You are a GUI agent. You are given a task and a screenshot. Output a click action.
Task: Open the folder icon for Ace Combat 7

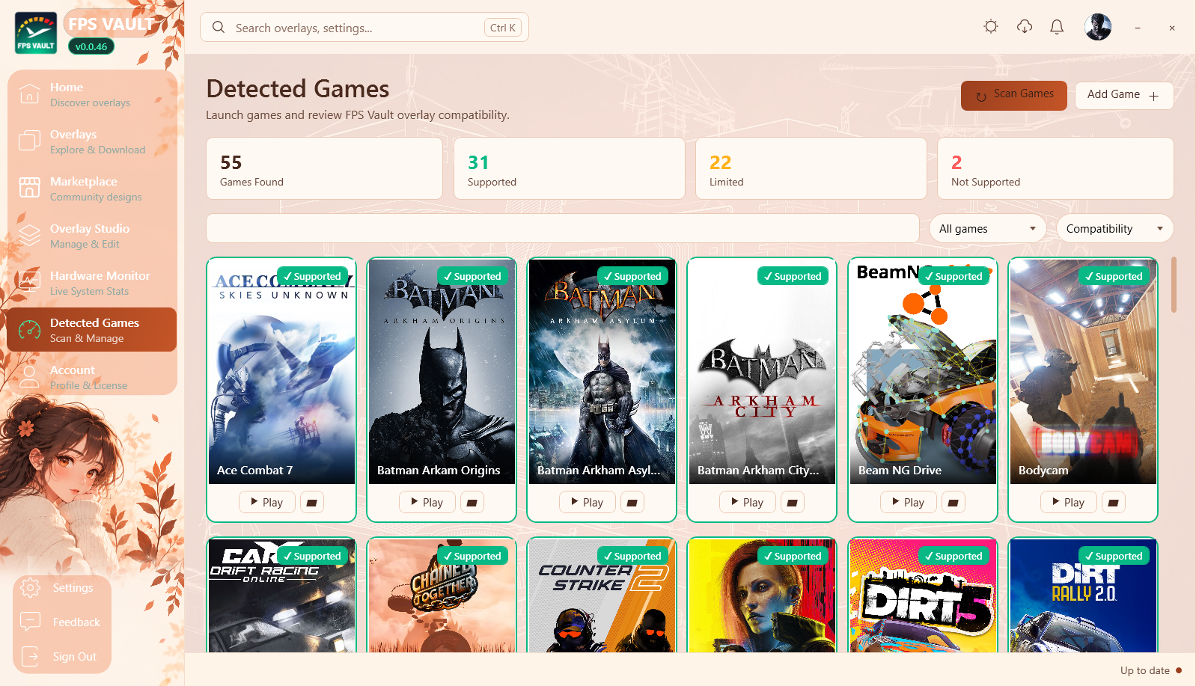[x=312, y=503]
